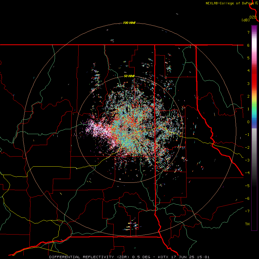Viewport: 259px width, 259px height.
Task: Click the 1 dB scale label
Action: [x=248, y=109]
